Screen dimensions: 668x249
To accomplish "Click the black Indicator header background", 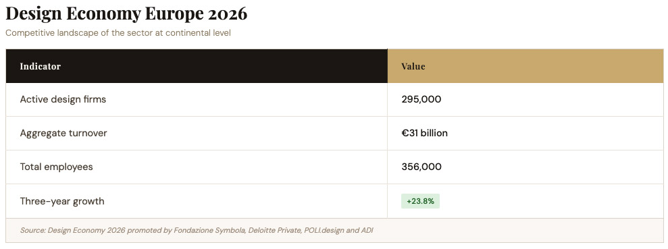I will tap(197, 66).
